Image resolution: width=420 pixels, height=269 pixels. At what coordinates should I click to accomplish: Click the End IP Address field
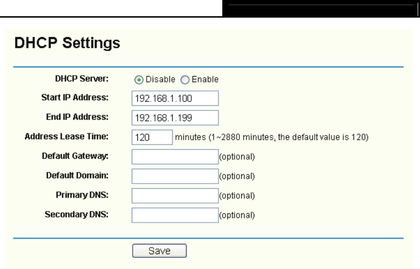click(175, 118)
